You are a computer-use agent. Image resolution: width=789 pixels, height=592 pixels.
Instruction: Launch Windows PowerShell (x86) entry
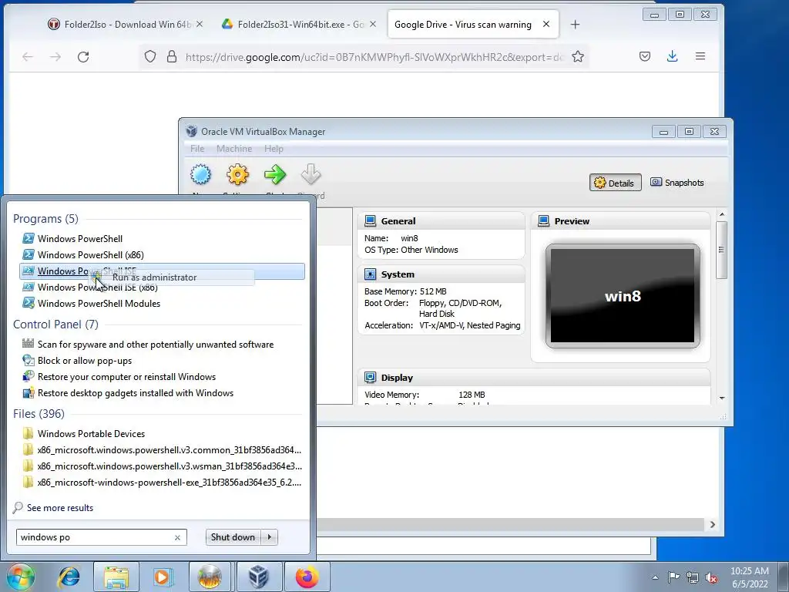coord(91,254)
